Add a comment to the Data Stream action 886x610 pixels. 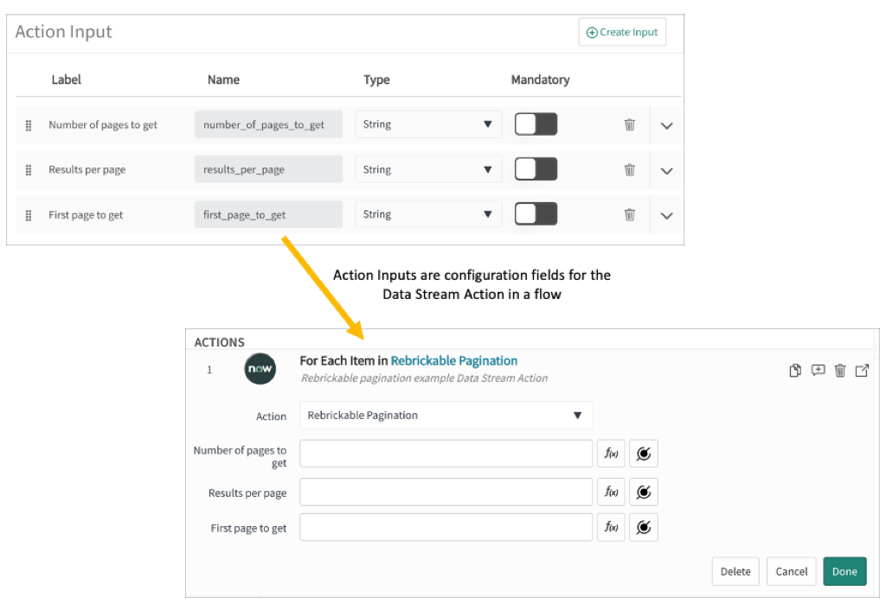tap(818, 370)
